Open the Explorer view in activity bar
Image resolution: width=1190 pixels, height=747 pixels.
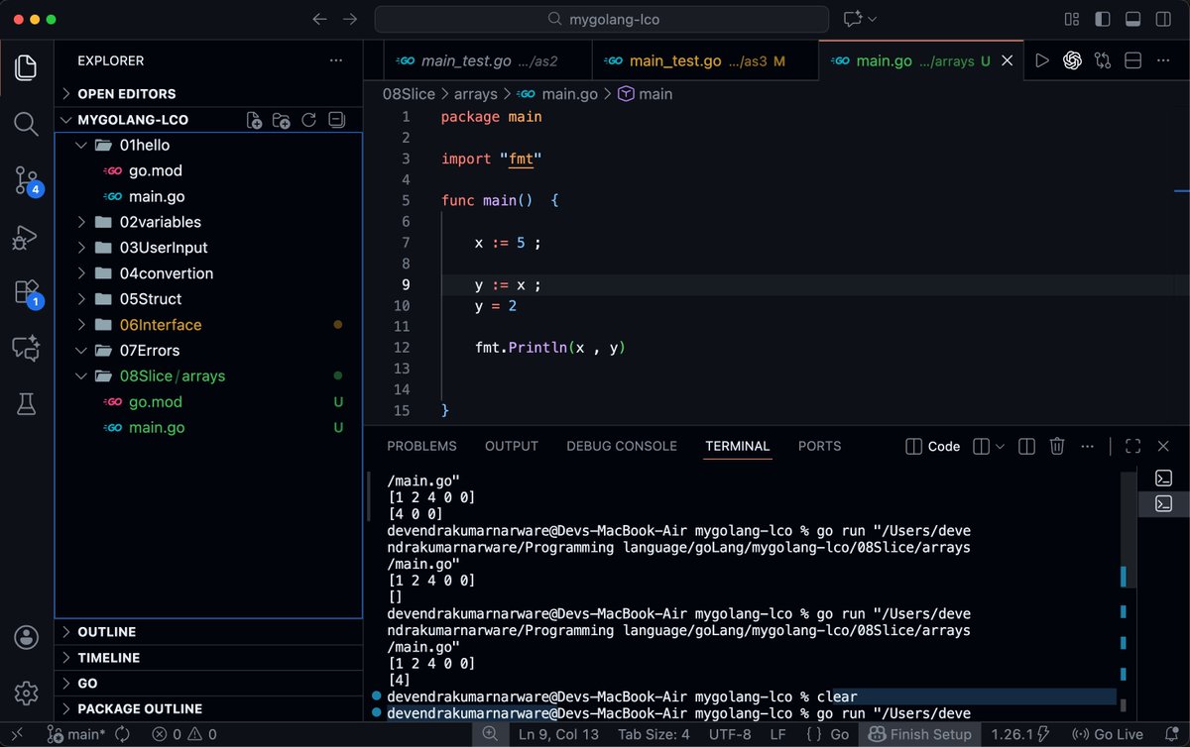[x=26, y=67]
